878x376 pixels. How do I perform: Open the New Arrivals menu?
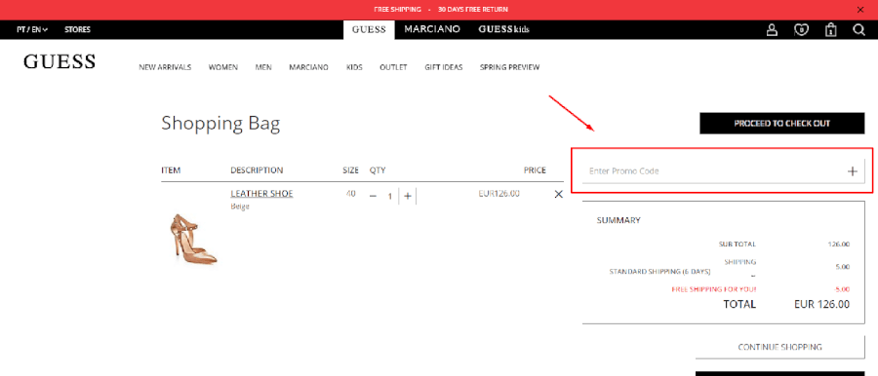165,67
